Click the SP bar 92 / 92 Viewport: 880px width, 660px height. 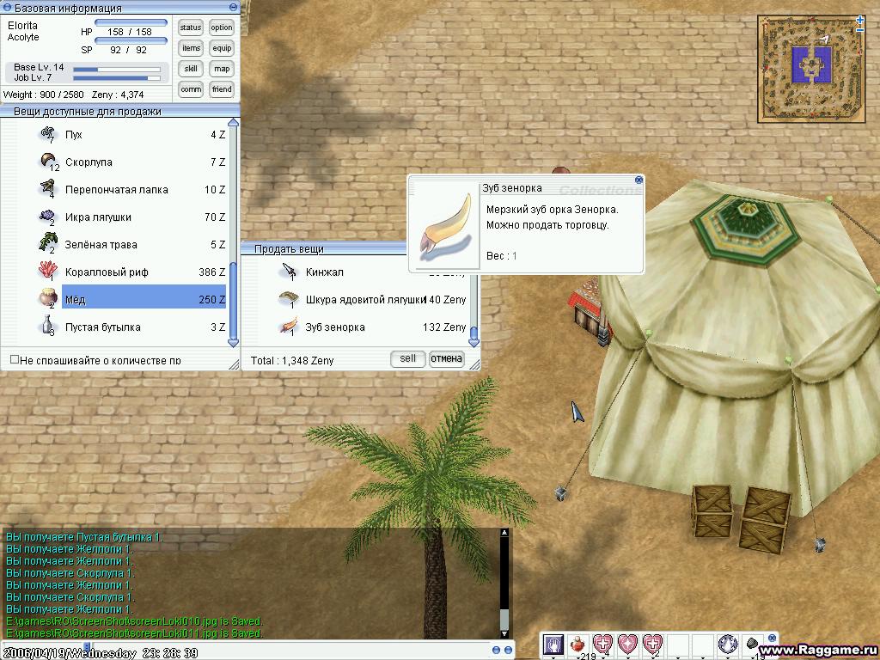(x=131, y=40)
